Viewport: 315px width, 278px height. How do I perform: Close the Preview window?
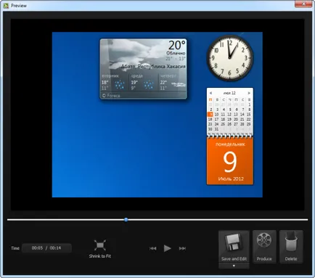303,4
